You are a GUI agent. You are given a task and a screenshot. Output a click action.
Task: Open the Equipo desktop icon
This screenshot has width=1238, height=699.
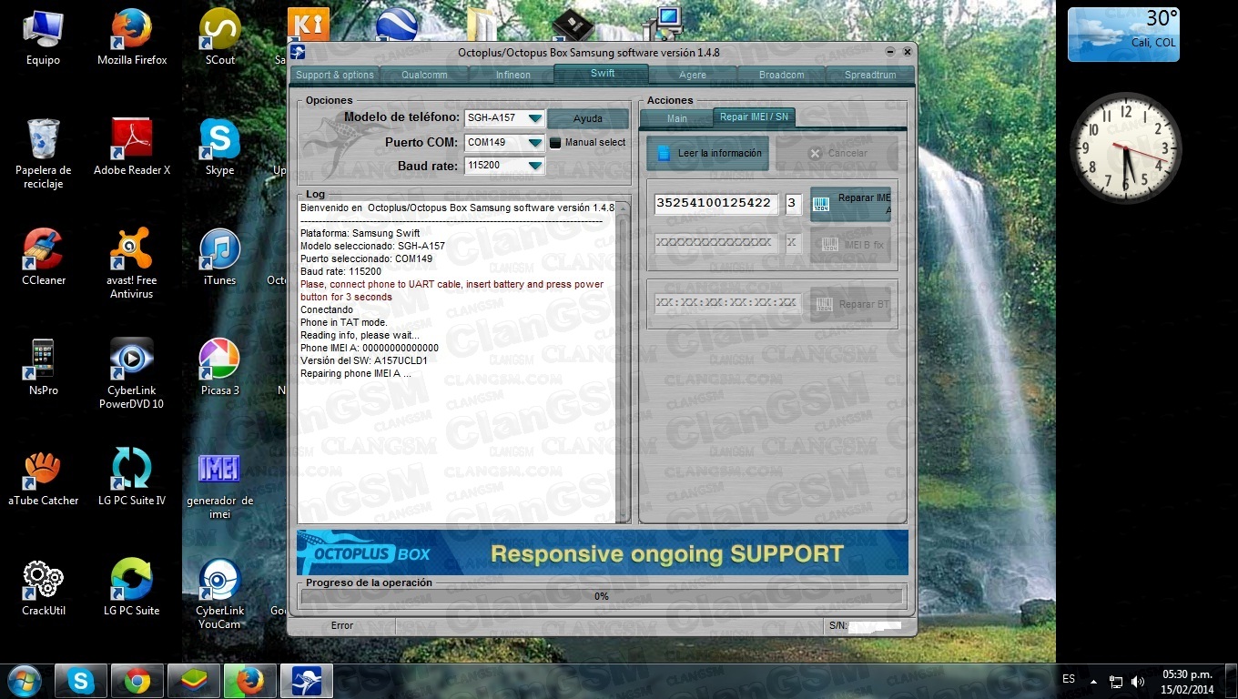point(43,38)
